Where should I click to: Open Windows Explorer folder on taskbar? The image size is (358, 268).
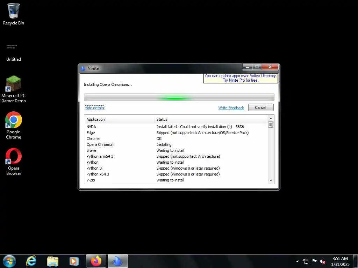pos(53,261)
